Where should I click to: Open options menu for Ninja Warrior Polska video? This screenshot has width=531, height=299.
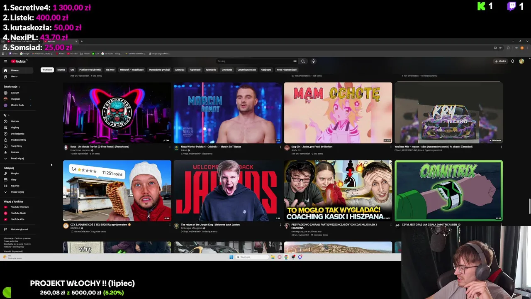(x=280, y=147)
